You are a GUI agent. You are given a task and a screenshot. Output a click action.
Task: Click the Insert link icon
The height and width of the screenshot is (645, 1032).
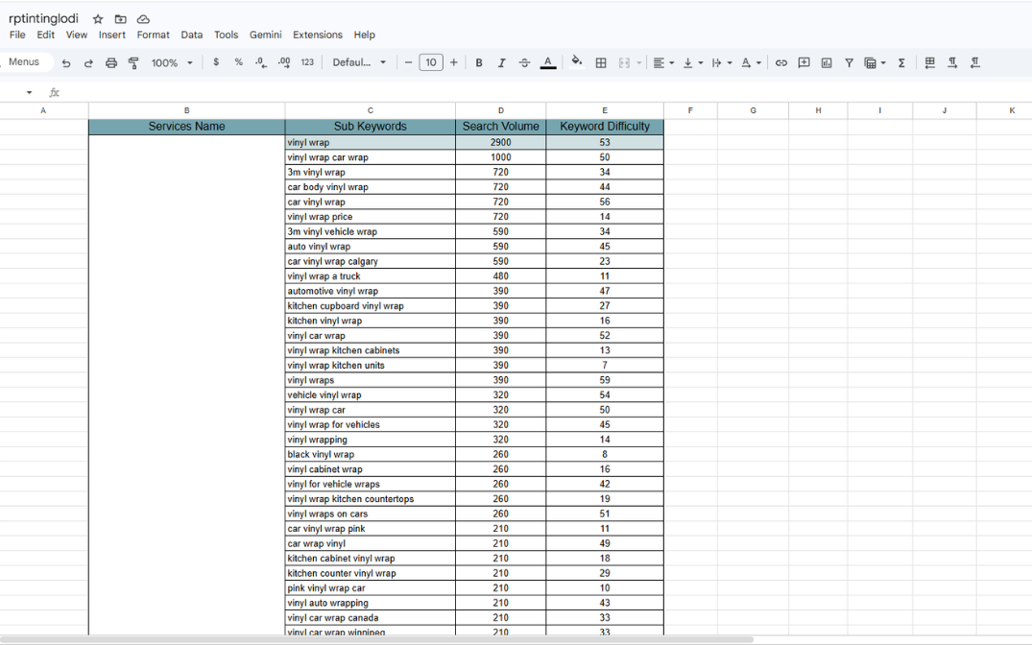[781, 63]
